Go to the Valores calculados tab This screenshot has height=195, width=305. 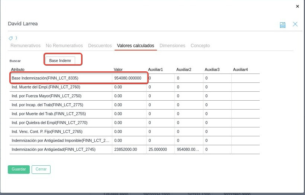click(135, 46)
